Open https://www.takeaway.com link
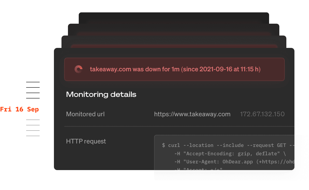The height and width of the screenshot is (190, 309). pos(192,114)
